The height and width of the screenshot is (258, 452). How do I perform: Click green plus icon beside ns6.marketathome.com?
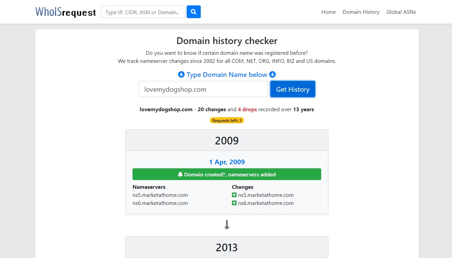click(234, 203)
